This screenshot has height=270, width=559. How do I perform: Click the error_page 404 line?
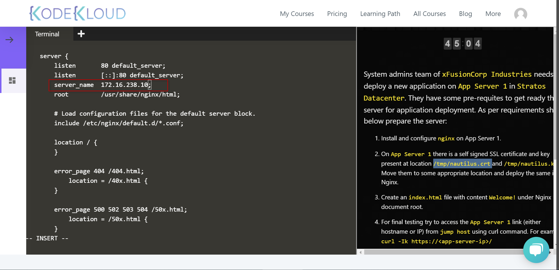(99, 171)
